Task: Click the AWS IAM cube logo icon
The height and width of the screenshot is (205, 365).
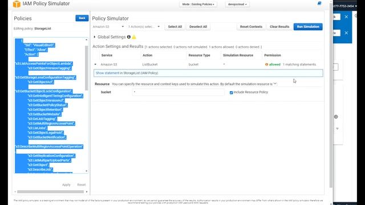Action: 17,4
